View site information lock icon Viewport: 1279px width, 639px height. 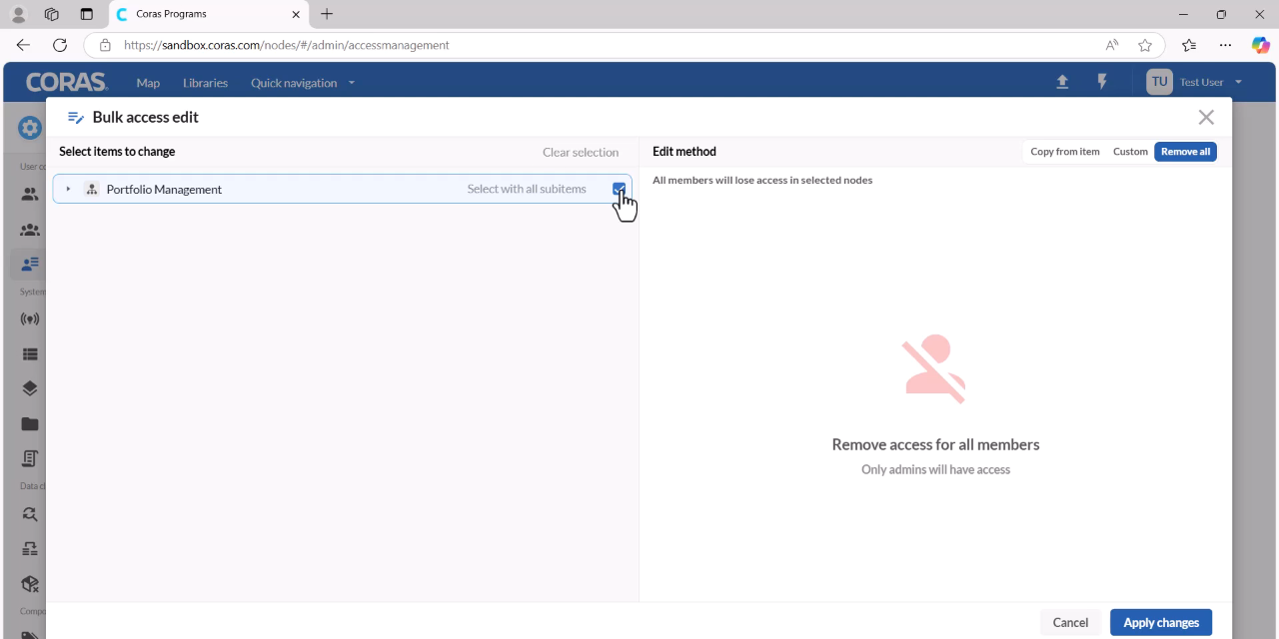pos(105,45)
